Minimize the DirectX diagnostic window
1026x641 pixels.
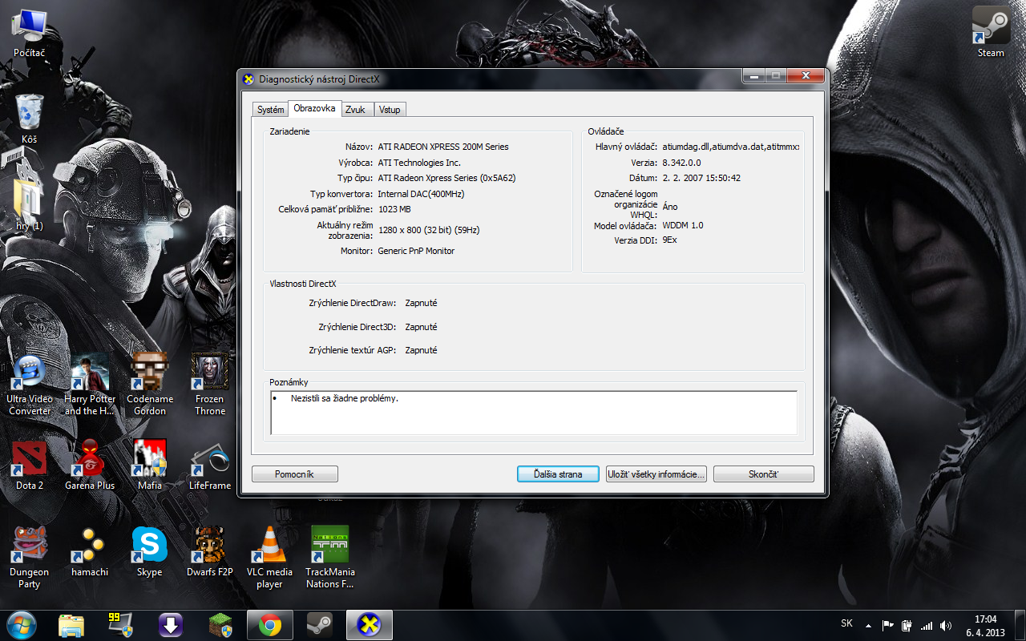click(x=753, y=75)
